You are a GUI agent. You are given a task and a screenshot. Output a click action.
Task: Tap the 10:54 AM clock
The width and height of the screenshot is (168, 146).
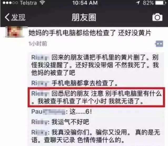pyautogui.click(x=85, y=3)
